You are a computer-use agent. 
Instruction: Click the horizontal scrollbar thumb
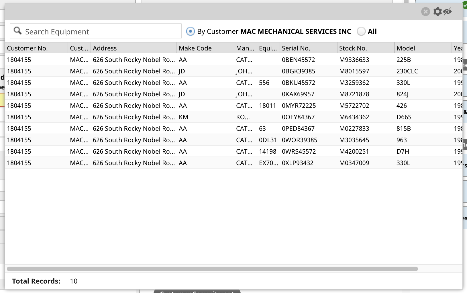click(x=212, y=269)
